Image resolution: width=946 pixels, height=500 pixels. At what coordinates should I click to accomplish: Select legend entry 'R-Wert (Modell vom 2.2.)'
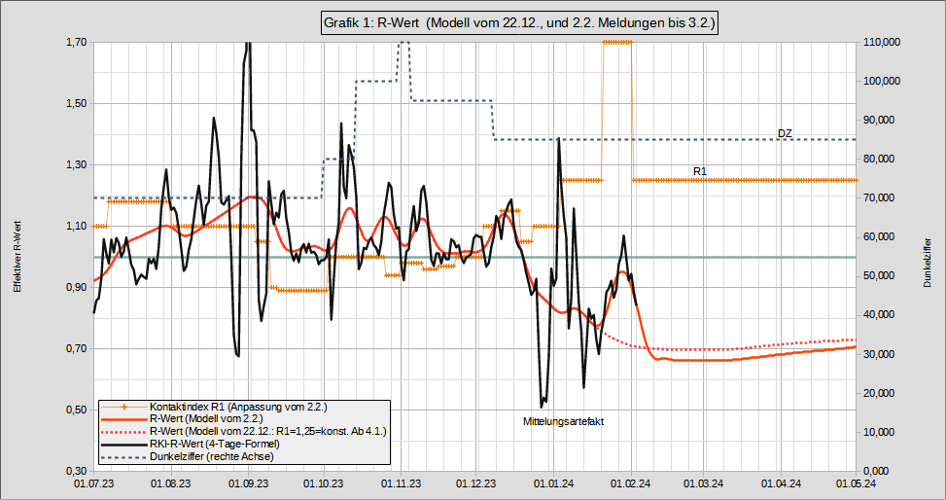(206, 418)
